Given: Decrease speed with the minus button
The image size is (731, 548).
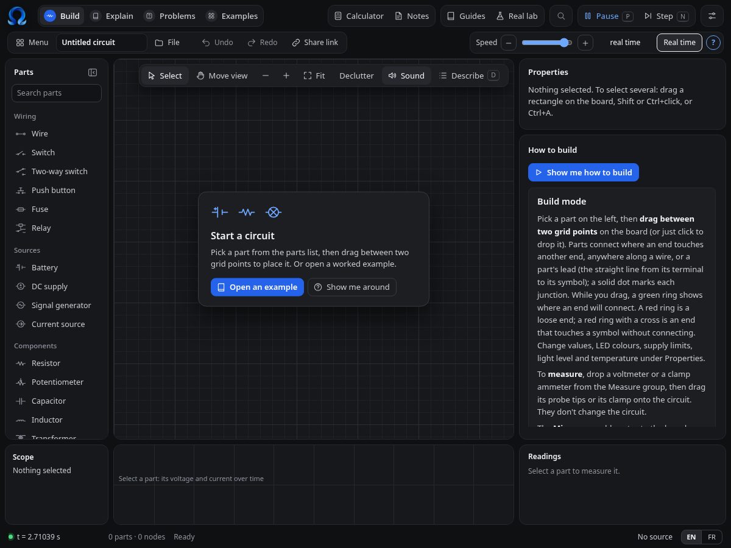Looking at the screenshot, I should click(x=509, y=43).
